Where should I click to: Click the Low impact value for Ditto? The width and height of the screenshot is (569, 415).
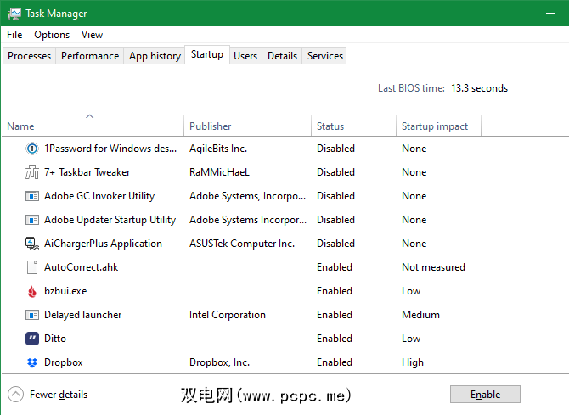pyautogui.click(x=411, y=339)
